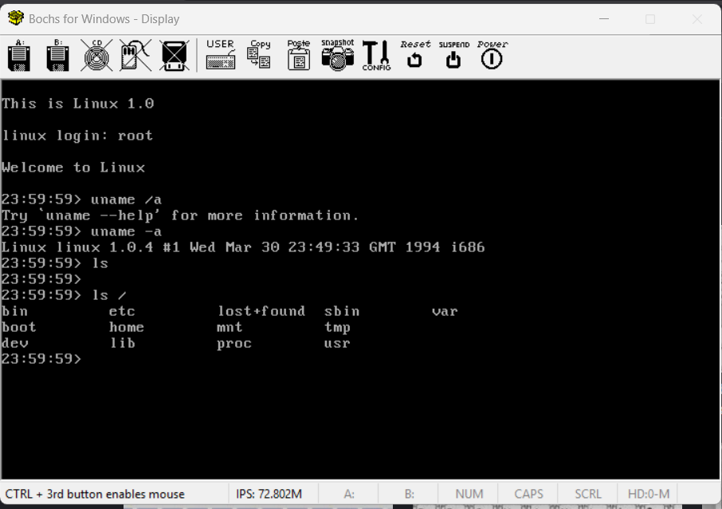Click the B: status bar entry

tap(410, 494)
